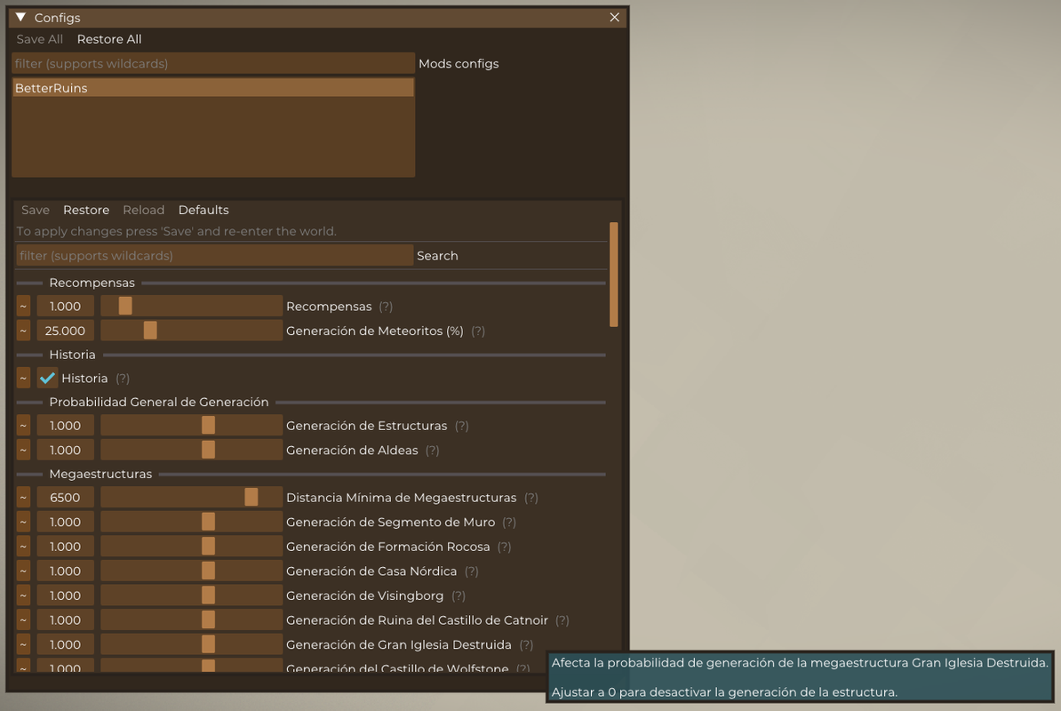Focus the Search filter field
Image resolution: width=1061 pixels, height=711 pixels.
[x=214, y=256]
